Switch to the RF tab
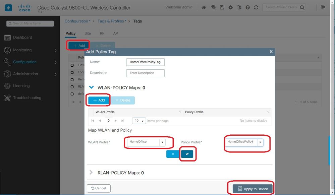335x195 pixels. pyautogui.click(x=102, y=33)
